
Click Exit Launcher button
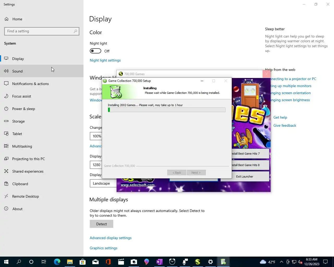click(x=245, y=177)
